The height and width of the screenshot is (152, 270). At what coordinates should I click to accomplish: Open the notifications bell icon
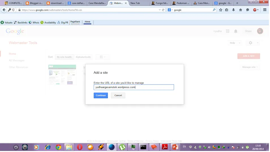click(x=236, y=31)
